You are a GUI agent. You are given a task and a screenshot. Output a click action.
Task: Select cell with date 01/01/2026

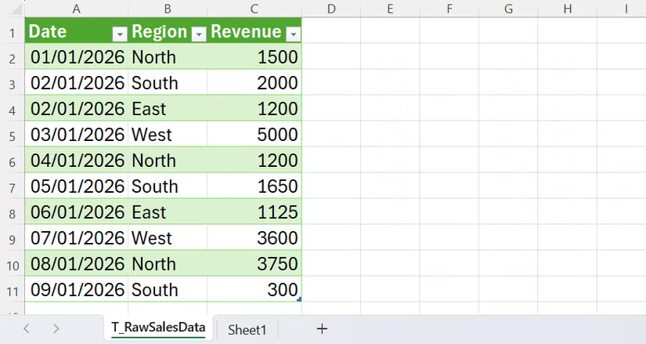[76, 56]
